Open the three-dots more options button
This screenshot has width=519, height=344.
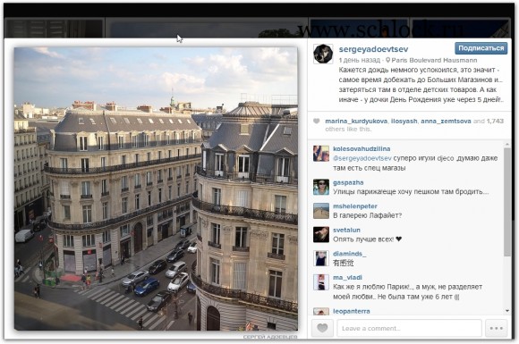(x=496, y=328)
